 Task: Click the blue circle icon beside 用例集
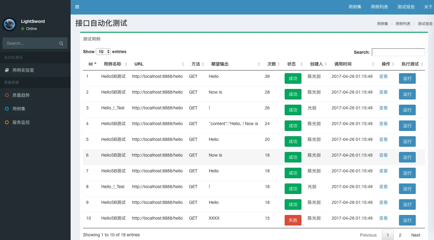pos(7,109)
